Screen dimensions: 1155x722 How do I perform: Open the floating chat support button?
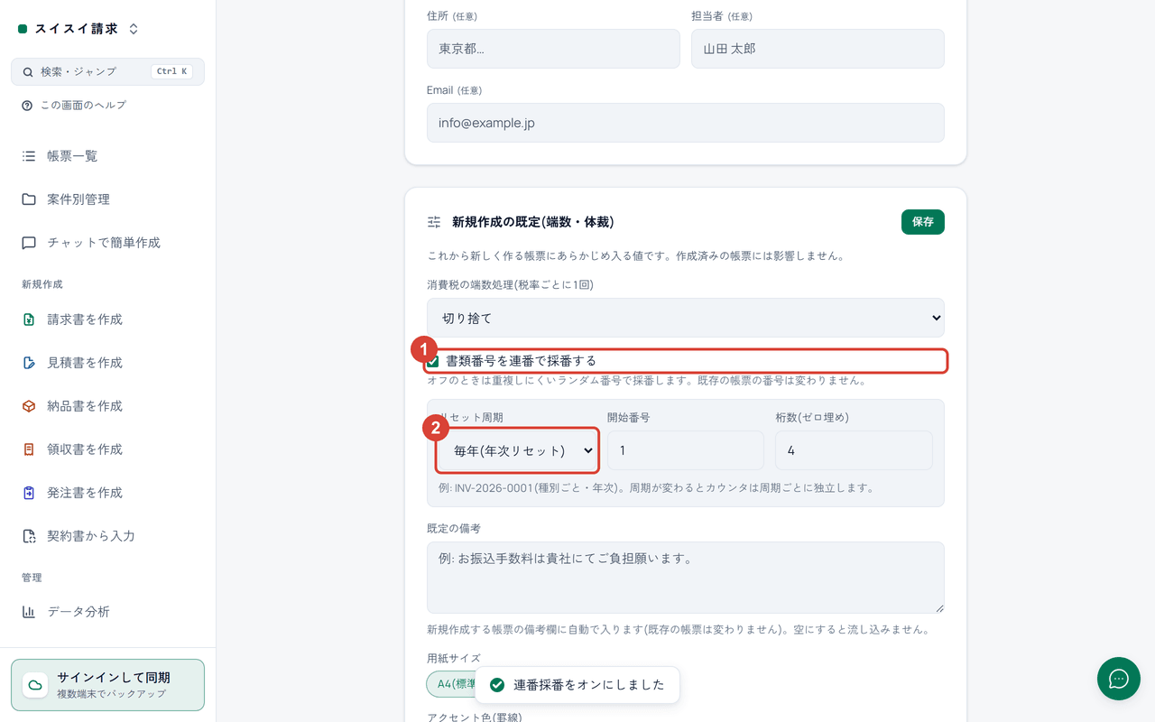[1119, 679]
